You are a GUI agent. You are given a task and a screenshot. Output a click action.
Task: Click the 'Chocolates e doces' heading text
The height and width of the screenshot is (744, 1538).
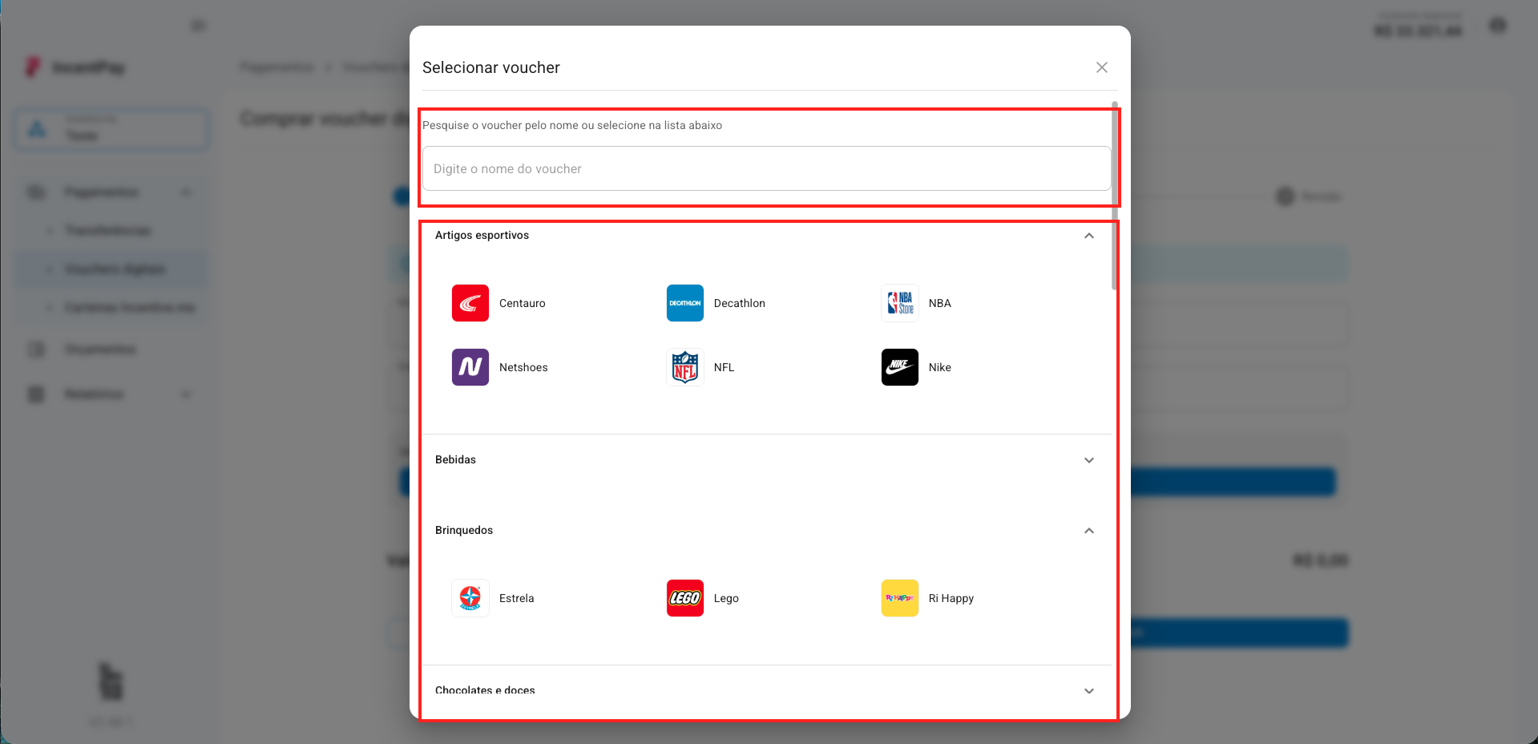pyautogui.click(x=485, y=690)
